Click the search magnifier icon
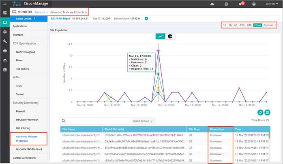The height and width of the screenshot is (164, 283). [64, 121]
